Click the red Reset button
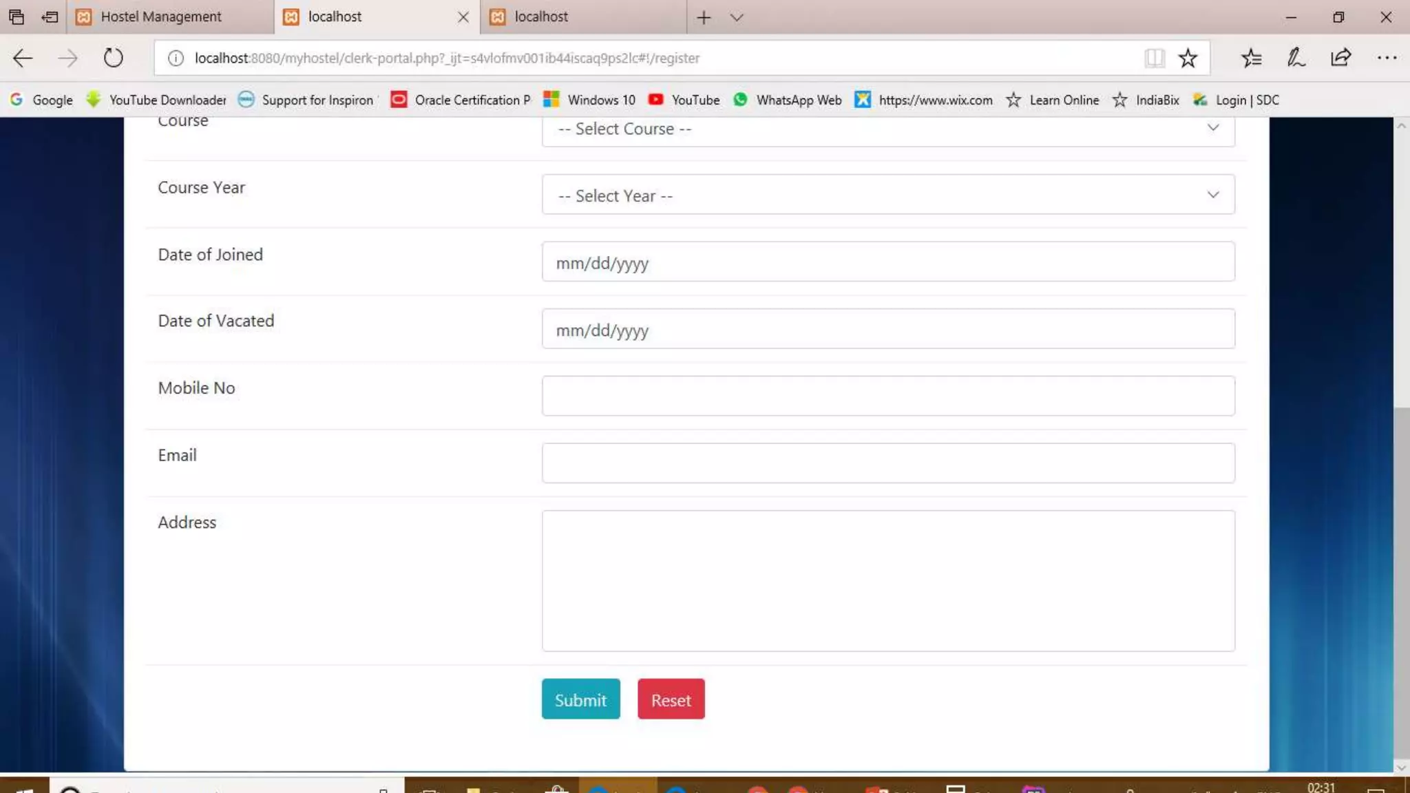Viewport: 1410px width, 793px height. click(x=671, y=699)
